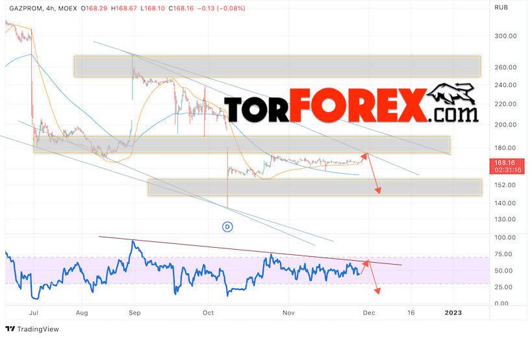
Task: Click the 220.00 price axis label
Action: [505, 104]
